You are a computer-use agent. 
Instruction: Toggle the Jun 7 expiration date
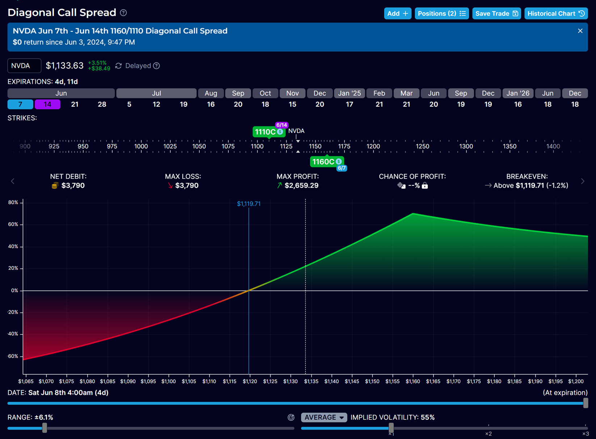click(20, 104)
